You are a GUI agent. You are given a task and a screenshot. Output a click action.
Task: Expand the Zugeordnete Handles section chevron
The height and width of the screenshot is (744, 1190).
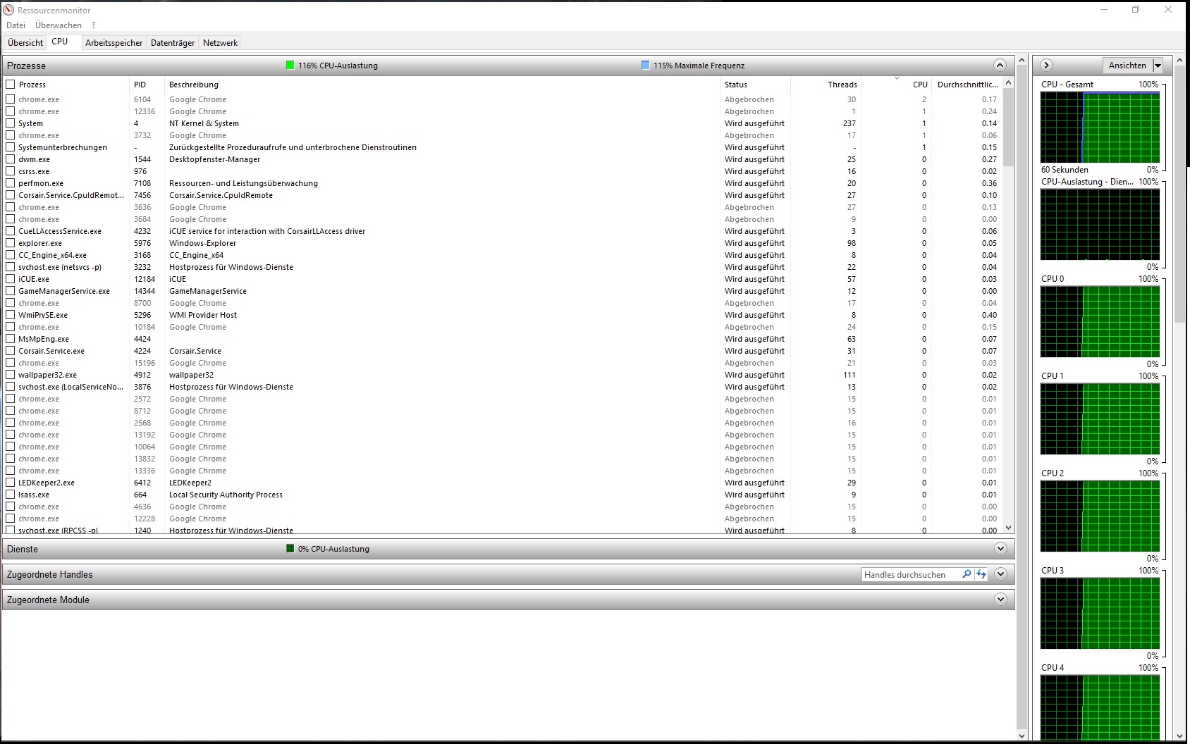[x=1000, y=574]
